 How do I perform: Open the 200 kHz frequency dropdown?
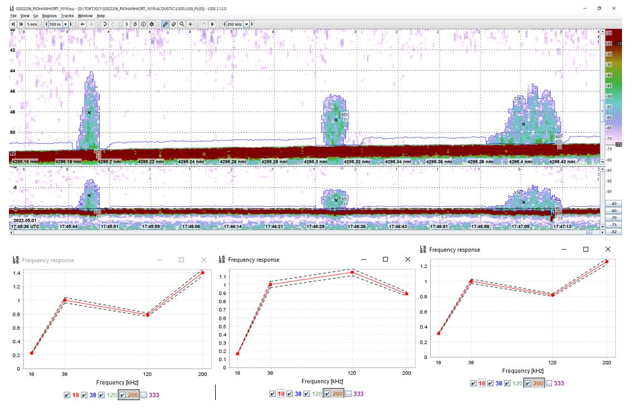pos(246,25)
